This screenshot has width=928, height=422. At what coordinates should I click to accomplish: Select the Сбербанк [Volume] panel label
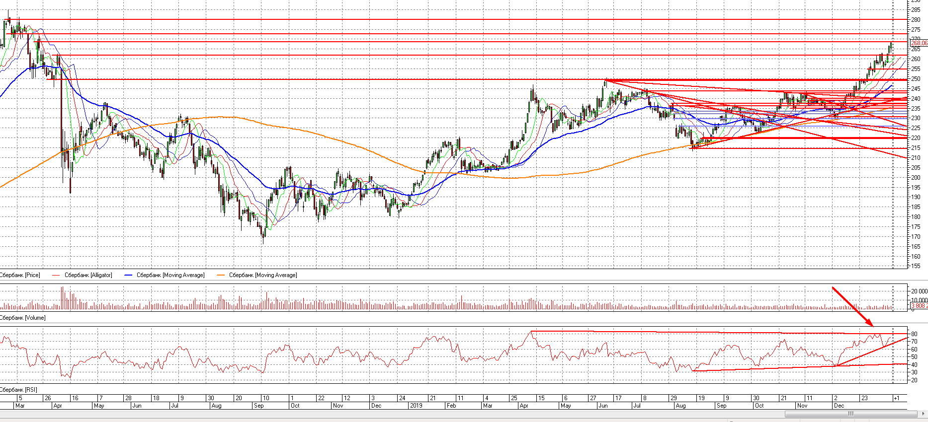tap(23, 318)
